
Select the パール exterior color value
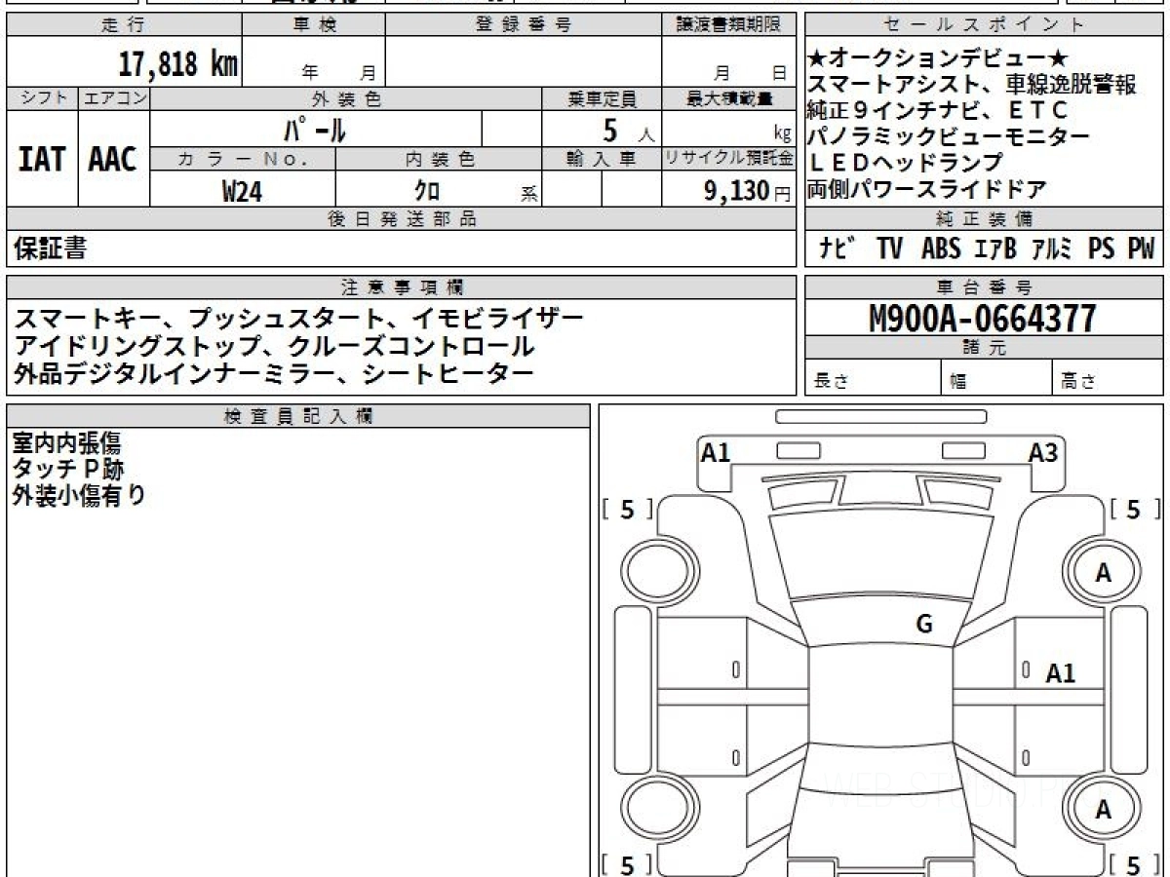coord(315,129)
